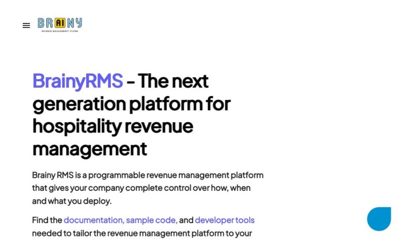Follow the 'sample code,' link

152,220
